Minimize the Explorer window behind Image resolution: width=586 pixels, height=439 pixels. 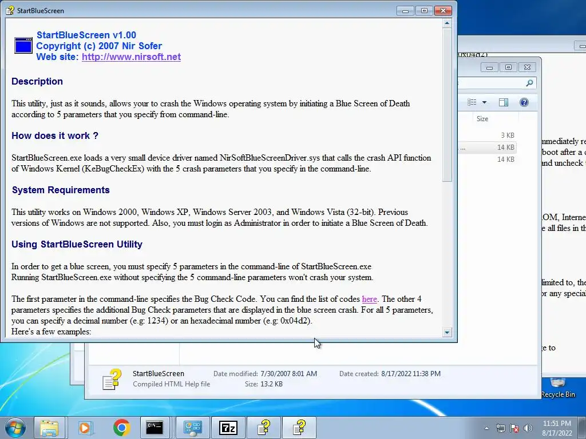(489, 67)
